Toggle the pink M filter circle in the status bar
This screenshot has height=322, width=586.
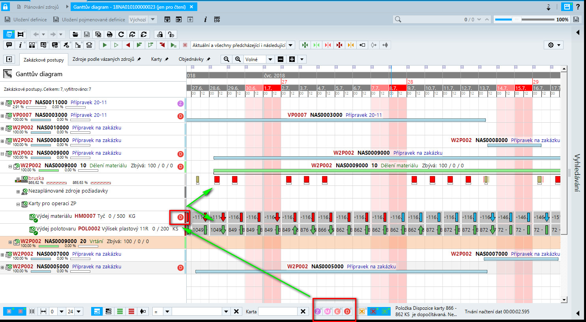pos(328,311)
